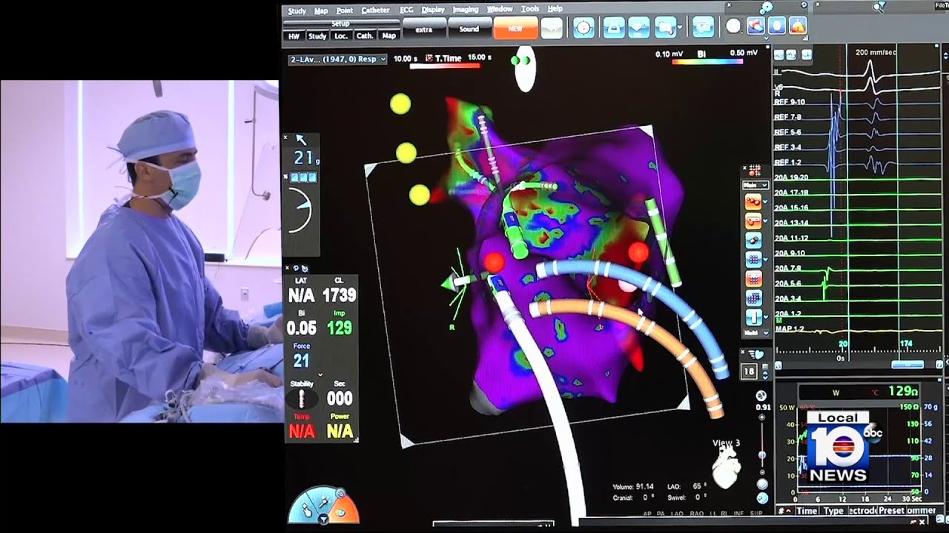
Task: Open the Main dropdown in the side toolbar
Action: [755, 184]
